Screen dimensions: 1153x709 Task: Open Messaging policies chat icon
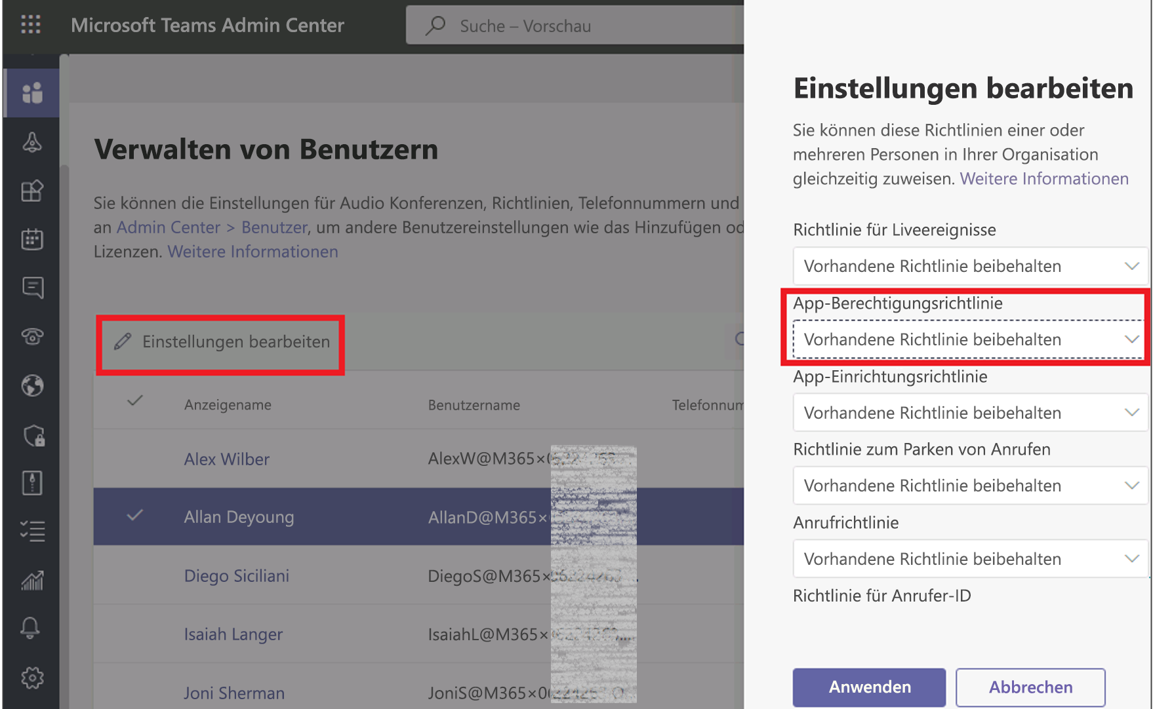pos(32,288)
